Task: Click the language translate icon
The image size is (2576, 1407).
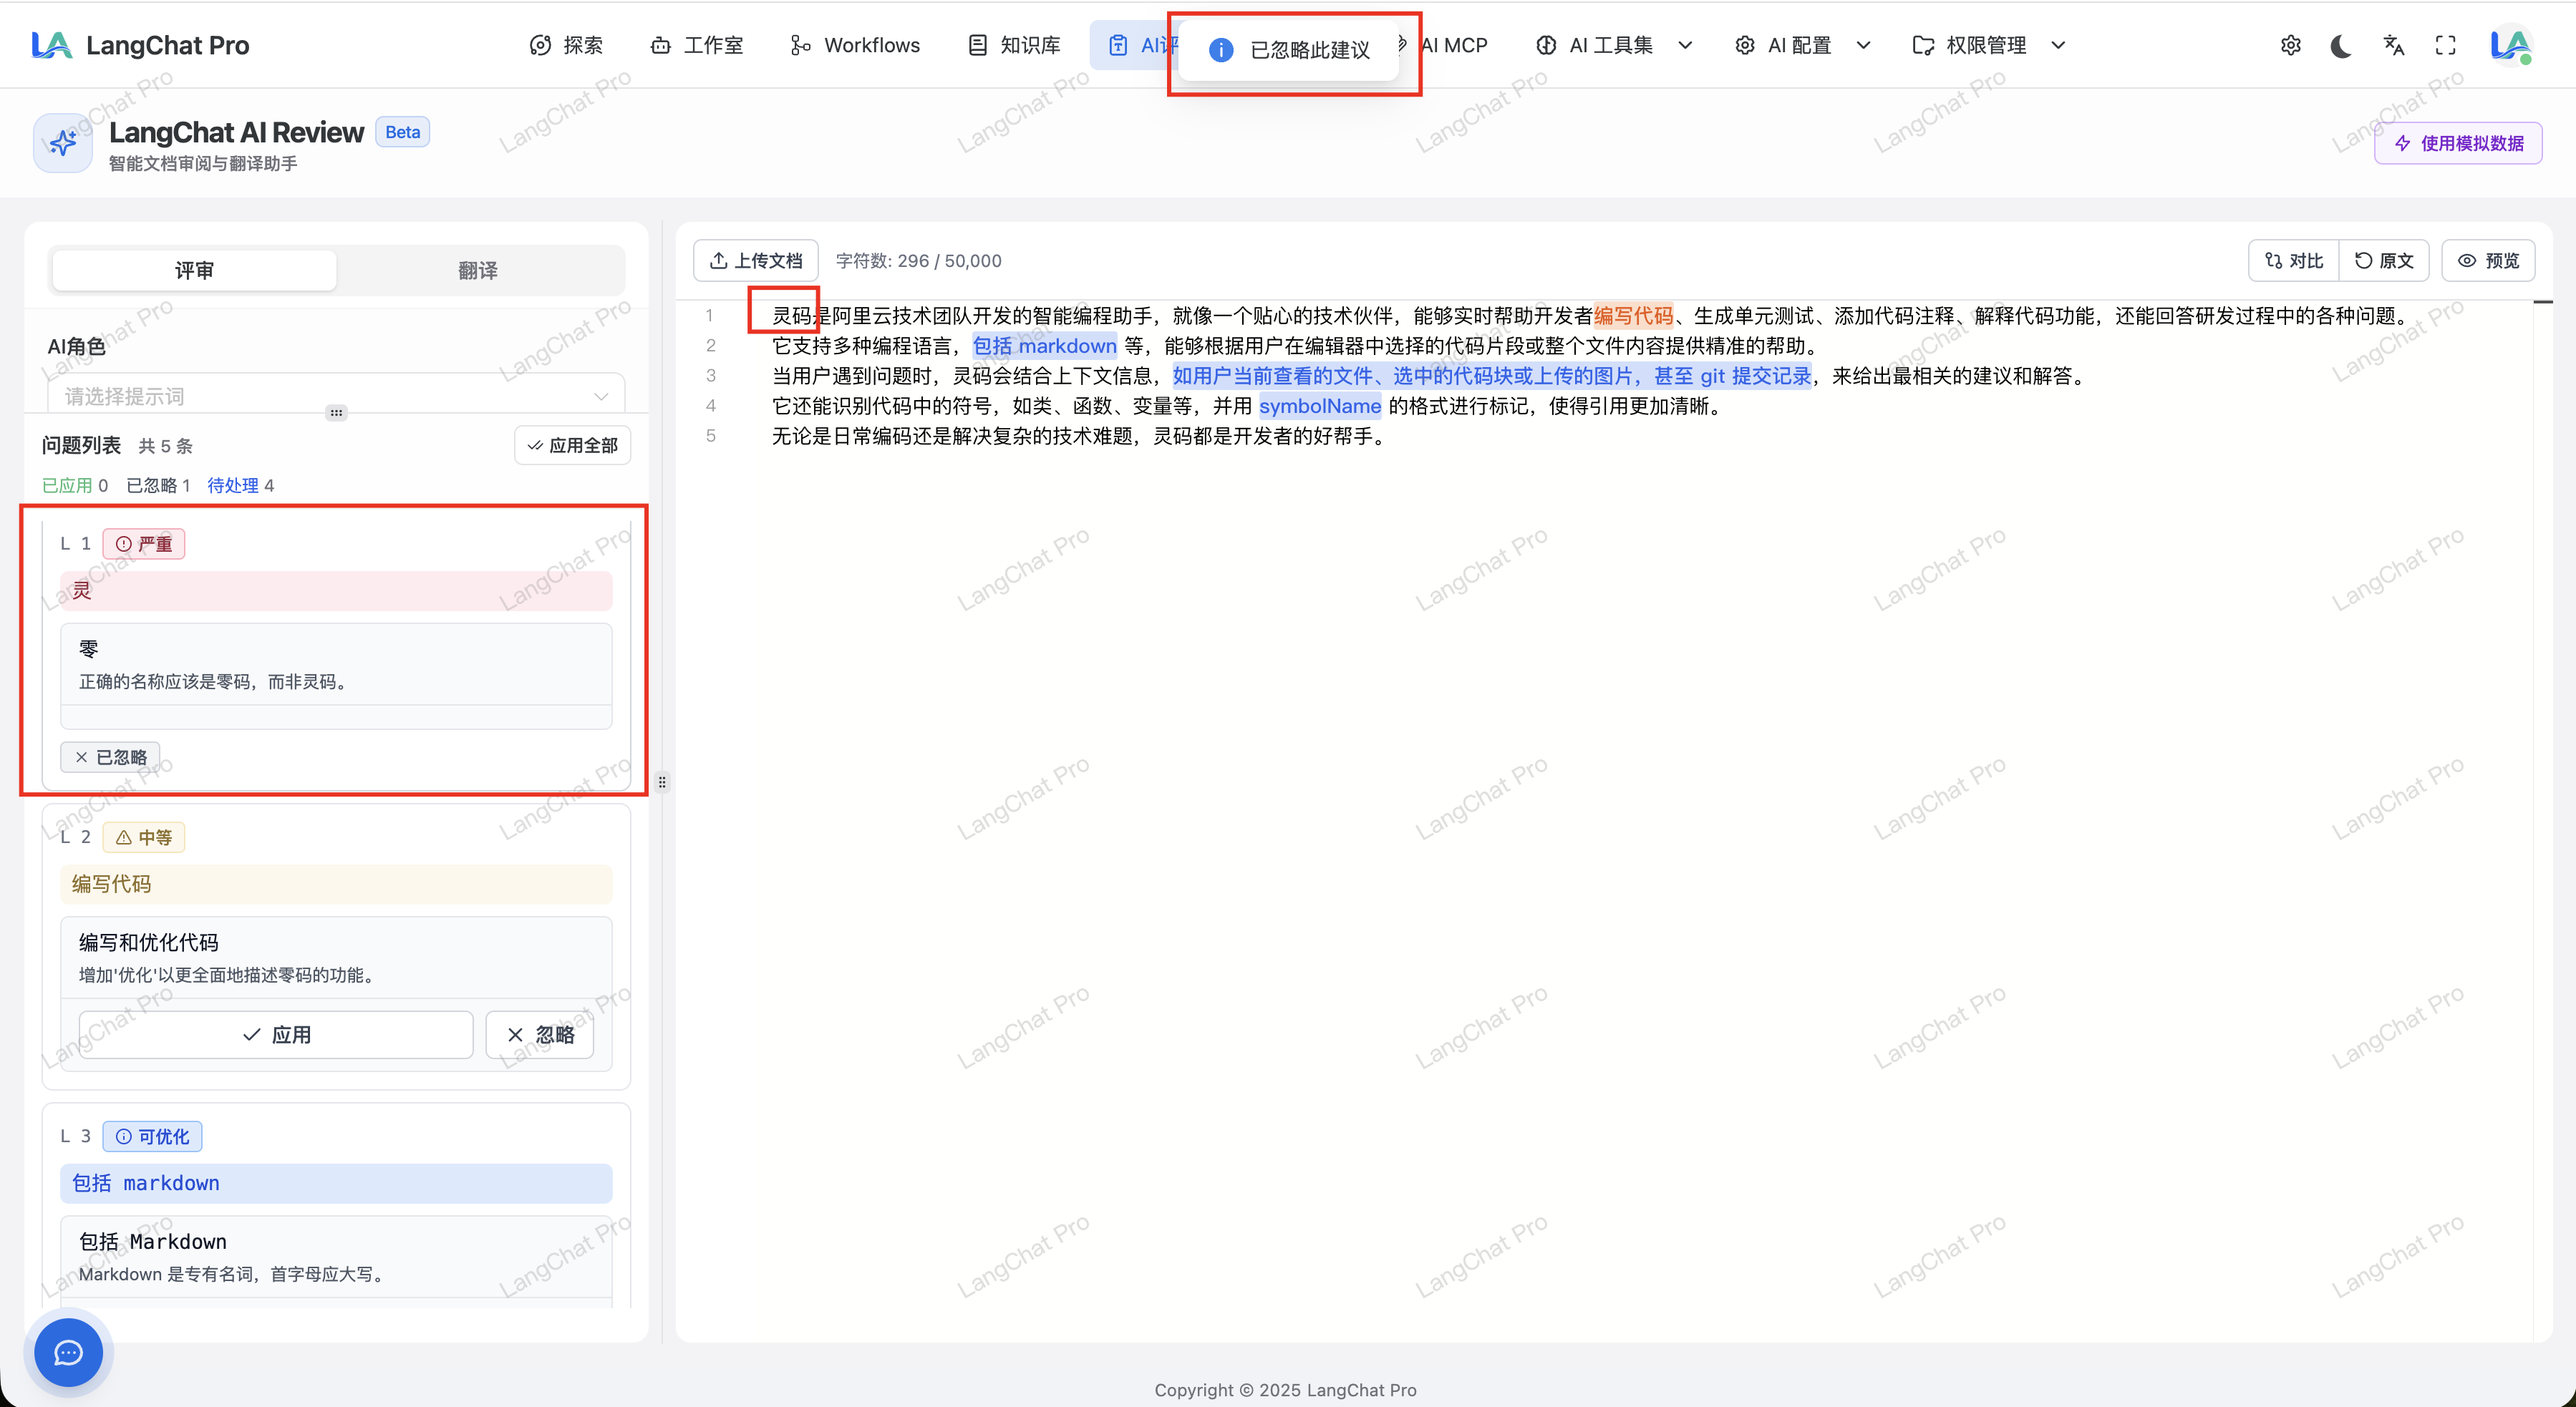Action: tap(2393, 45)
